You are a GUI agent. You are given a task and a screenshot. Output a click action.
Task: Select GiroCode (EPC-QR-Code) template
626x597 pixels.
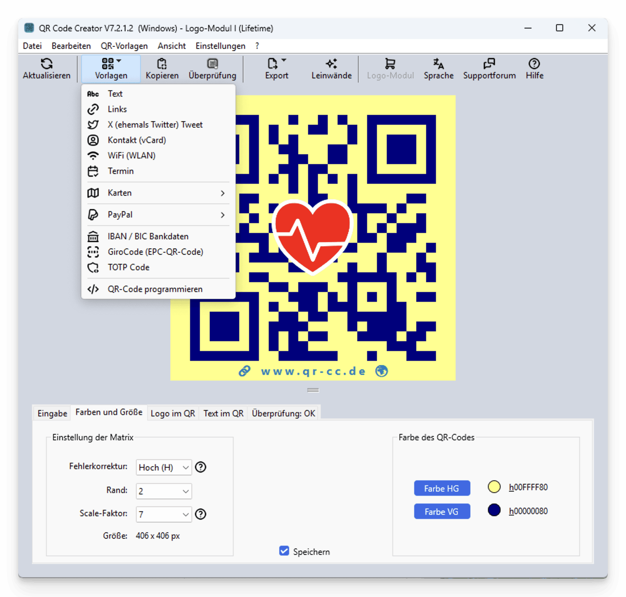click(x=158, y=252)
